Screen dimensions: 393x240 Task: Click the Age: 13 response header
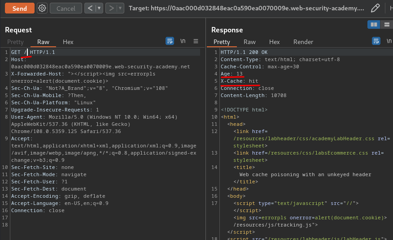[x=231, y=74]
